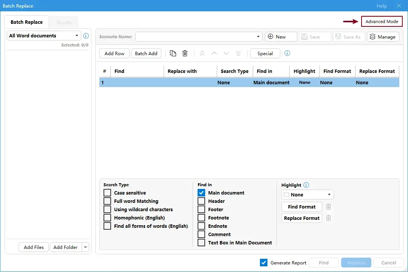Viewport: 408px width, 272px height.
Task: Click the Replace with column header
Action: [190, 71]
